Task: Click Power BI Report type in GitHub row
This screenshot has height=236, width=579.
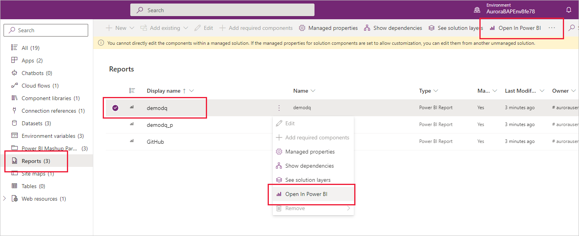Action: pyautogui.click(x=436, y=141)
